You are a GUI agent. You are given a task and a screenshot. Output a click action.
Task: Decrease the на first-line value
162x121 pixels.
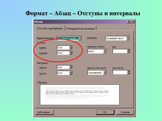(x=129, y=52)
